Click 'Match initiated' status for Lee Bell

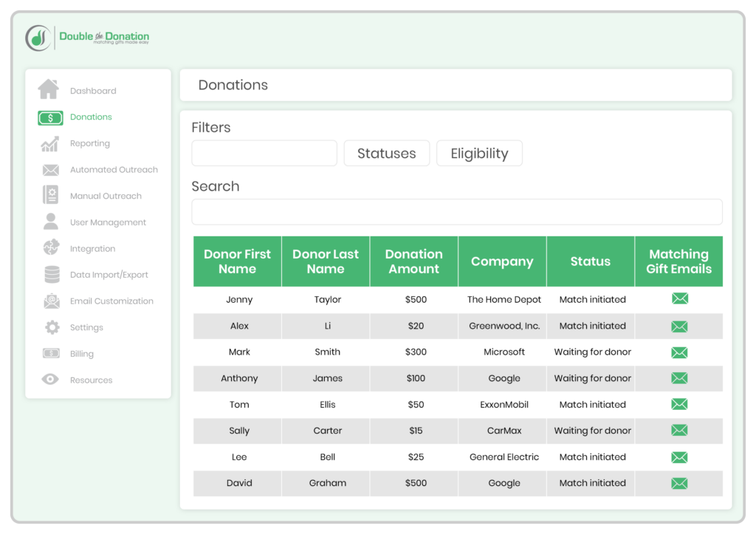592,457
